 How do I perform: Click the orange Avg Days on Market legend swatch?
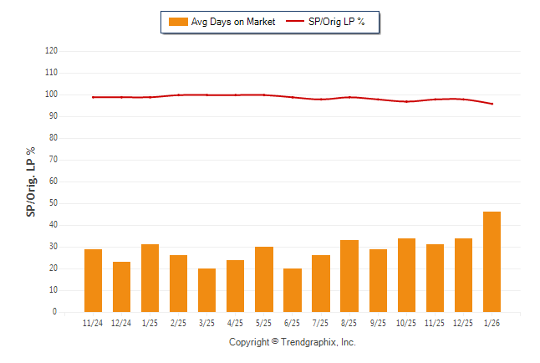click(177, 22)
